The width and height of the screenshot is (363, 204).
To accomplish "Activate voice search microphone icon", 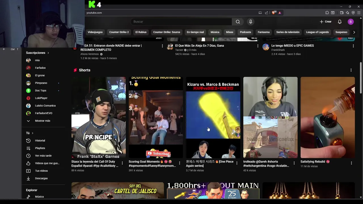I will click(250, 22).
